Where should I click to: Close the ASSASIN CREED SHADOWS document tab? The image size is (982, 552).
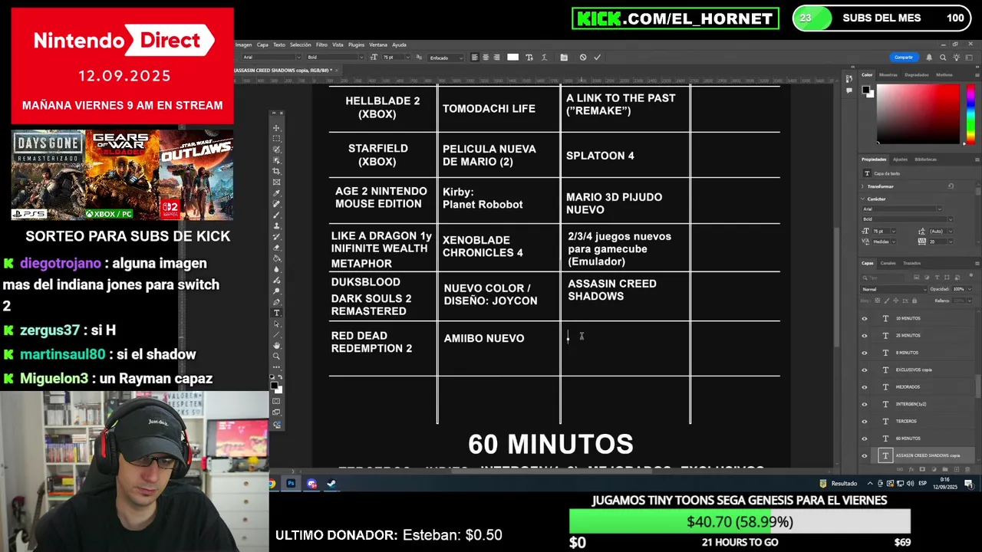[x=336, y=70]
